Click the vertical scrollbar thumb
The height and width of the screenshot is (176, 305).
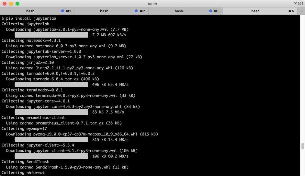click(x=302, y=146)
